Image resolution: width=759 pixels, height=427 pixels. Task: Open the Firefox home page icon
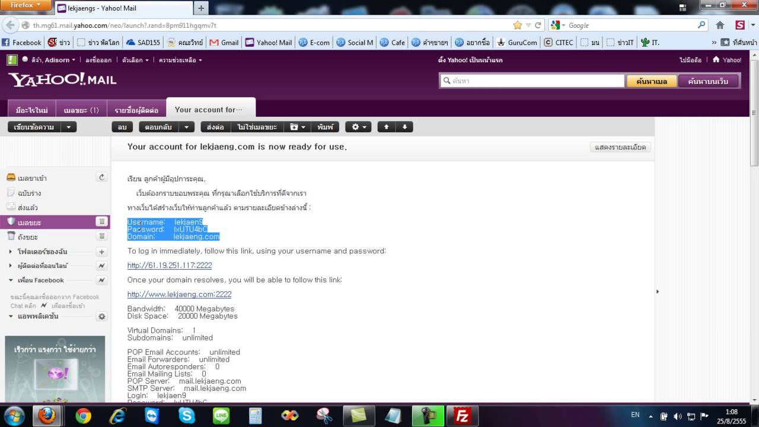point(720,25)
